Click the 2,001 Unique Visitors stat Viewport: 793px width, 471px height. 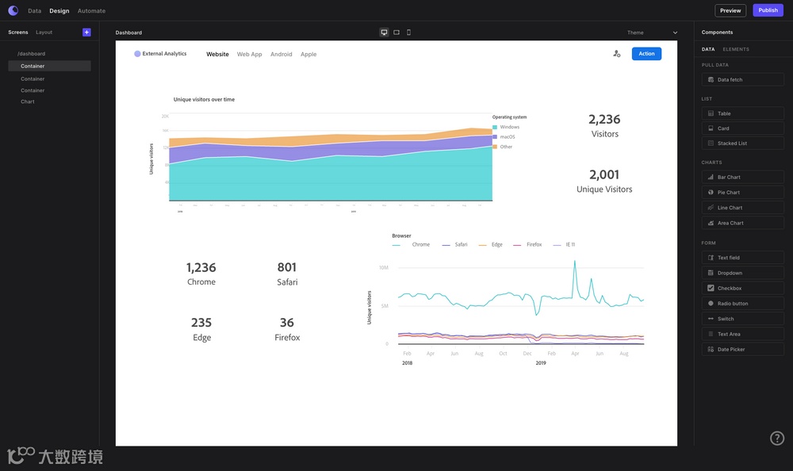coord(604,181)
